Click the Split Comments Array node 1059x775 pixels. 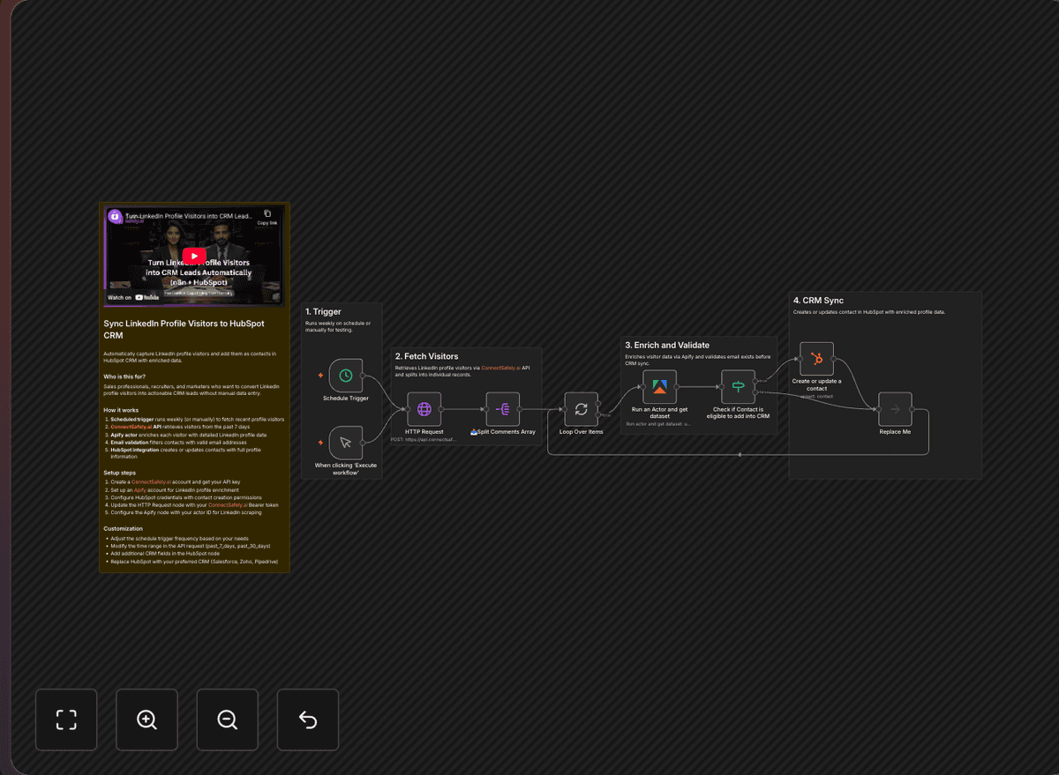pyautogui.click(x=501, y=408)
